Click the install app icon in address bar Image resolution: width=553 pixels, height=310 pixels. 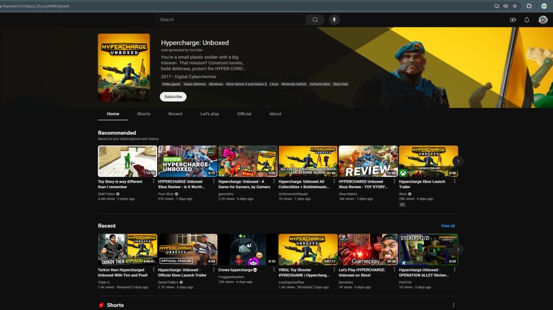496,6
